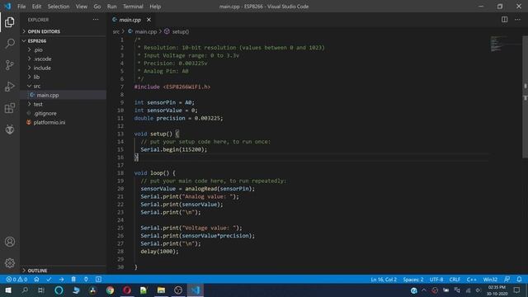This screenshot has width=528, height=297.
Task: Open the Help menu
Action: 155,7
